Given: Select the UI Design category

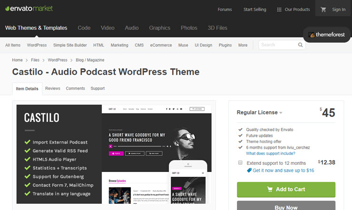Looking at the screenshot, I should click(203, 45).
